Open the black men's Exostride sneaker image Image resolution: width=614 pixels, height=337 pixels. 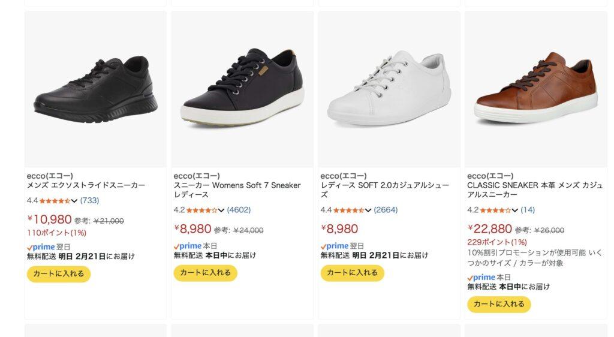point(95,89)
